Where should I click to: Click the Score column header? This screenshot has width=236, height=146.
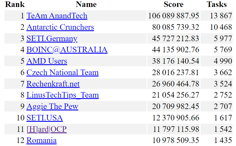tap(174, 4)
